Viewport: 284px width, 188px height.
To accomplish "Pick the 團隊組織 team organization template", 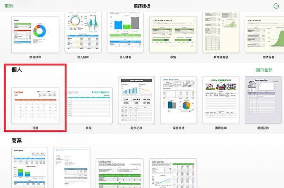I will click(x=221, y=100).
